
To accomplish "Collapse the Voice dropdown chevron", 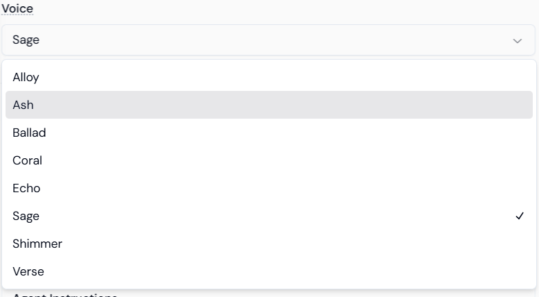I will [x=517, y=41].
